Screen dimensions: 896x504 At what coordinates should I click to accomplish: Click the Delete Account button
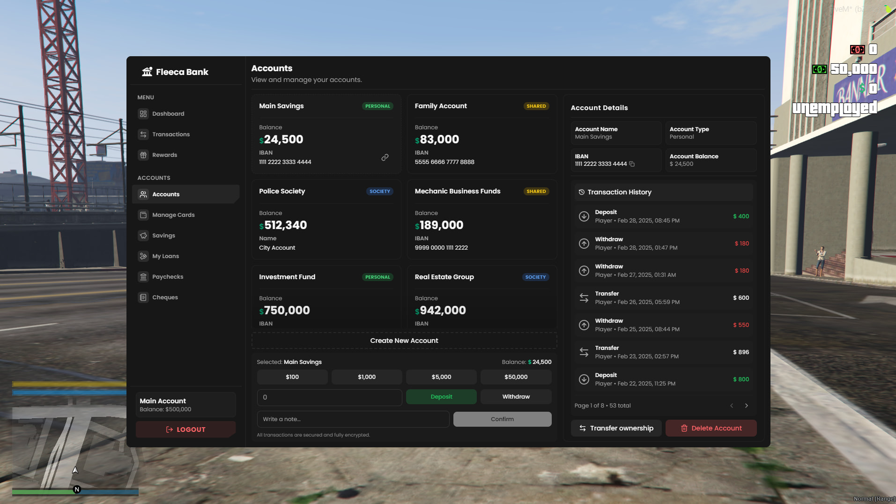(x=711, y=428)
